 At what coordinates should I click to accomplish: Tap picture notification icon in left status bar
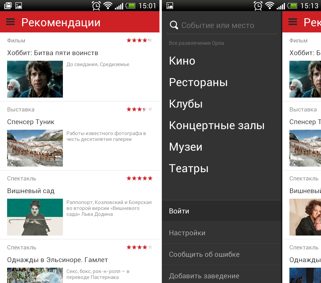tap(19, 6)
